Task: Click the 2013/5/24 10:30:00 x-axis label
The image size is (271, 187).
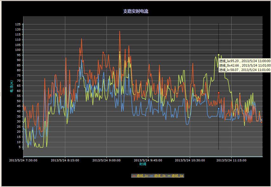Action: tap(189, 160)
